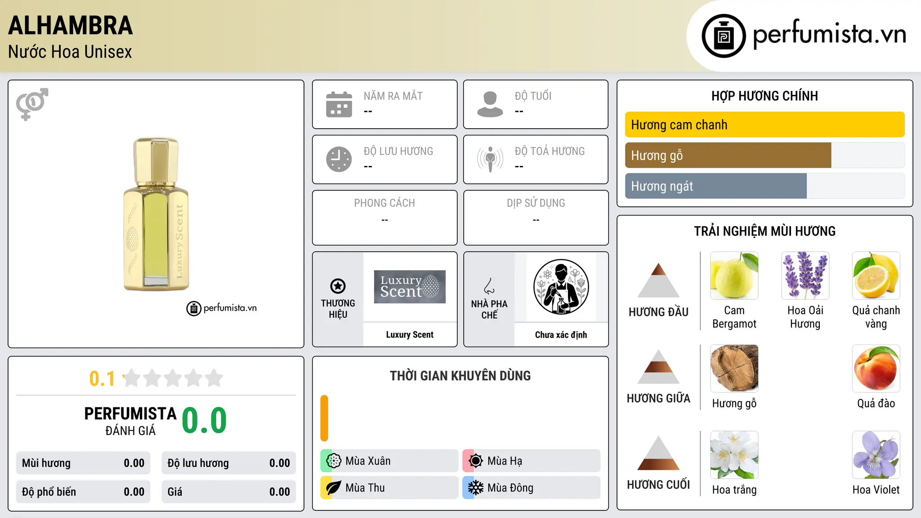Click the Thời gian khuyên dùng heading
The height and width of the screenshot is (518, 921).
click(460, 375)
